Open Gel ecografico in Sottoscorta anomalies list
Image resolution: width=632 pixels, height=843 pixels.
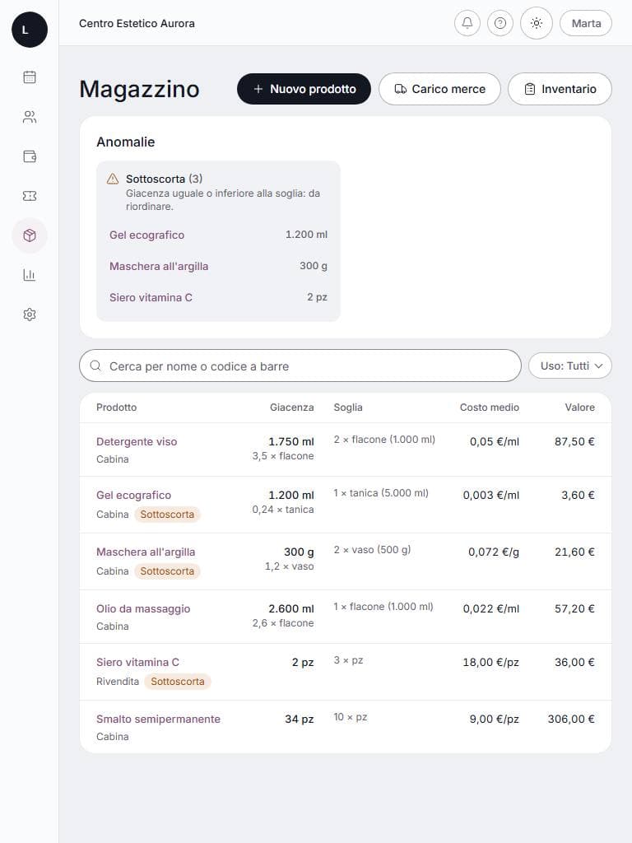tap(146, 235)
